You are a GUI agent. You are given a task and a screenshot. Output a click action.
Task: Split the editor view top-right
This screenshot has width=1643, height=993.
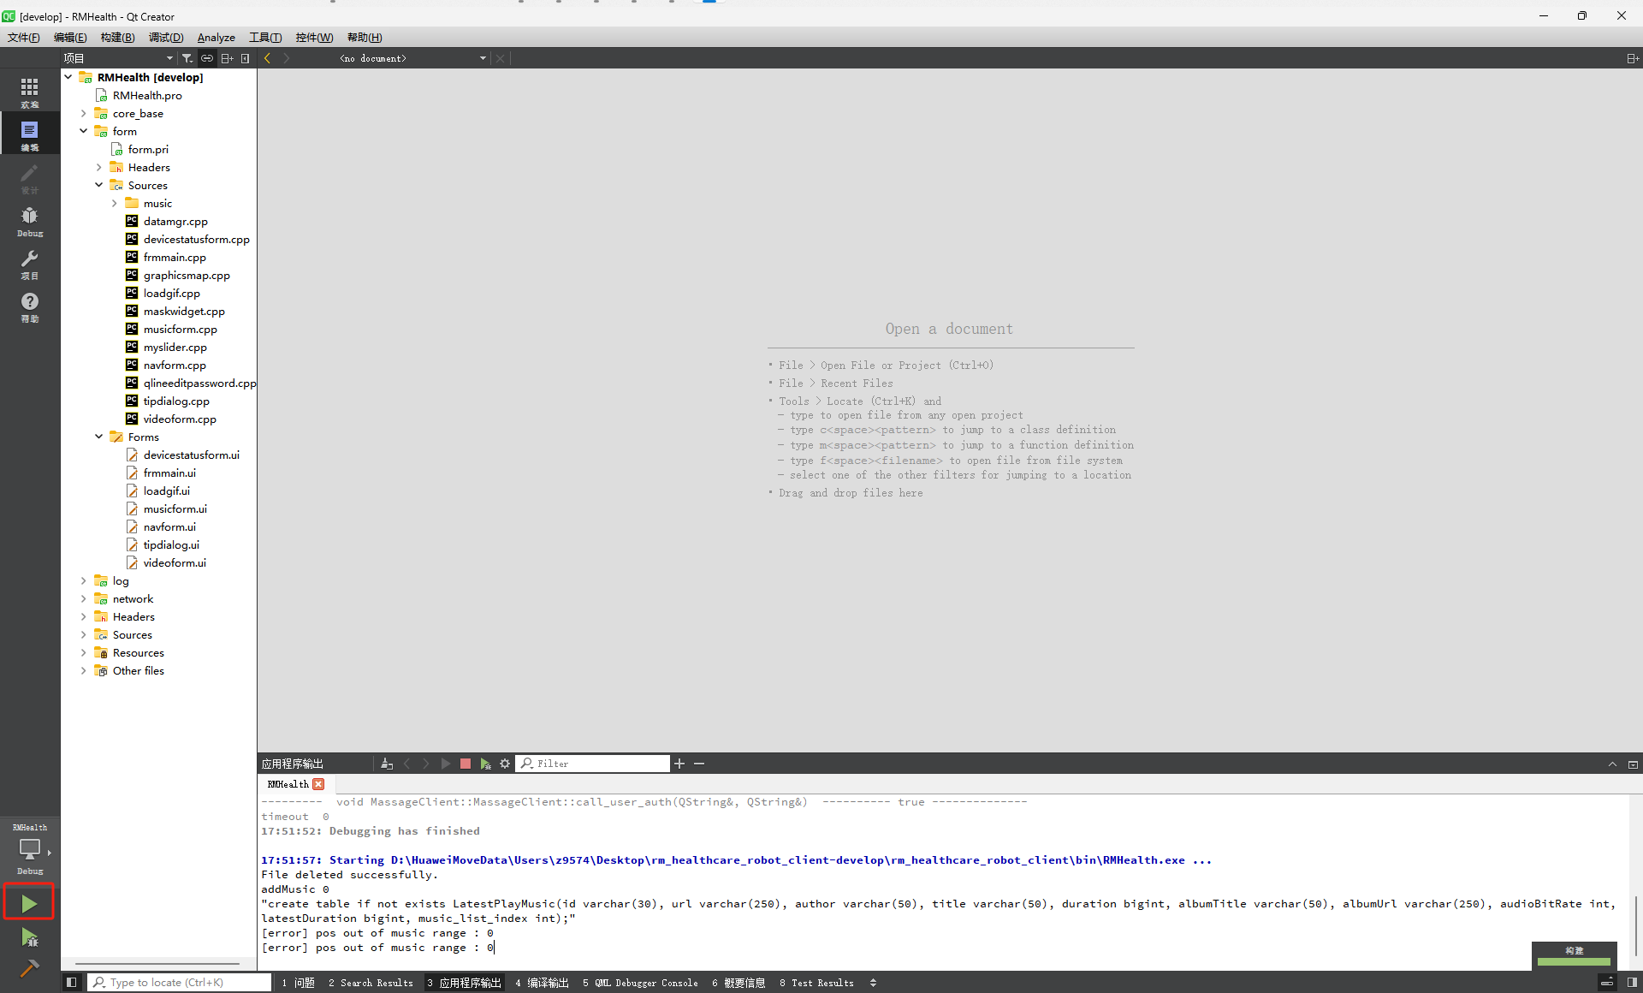click(1632, 58)
